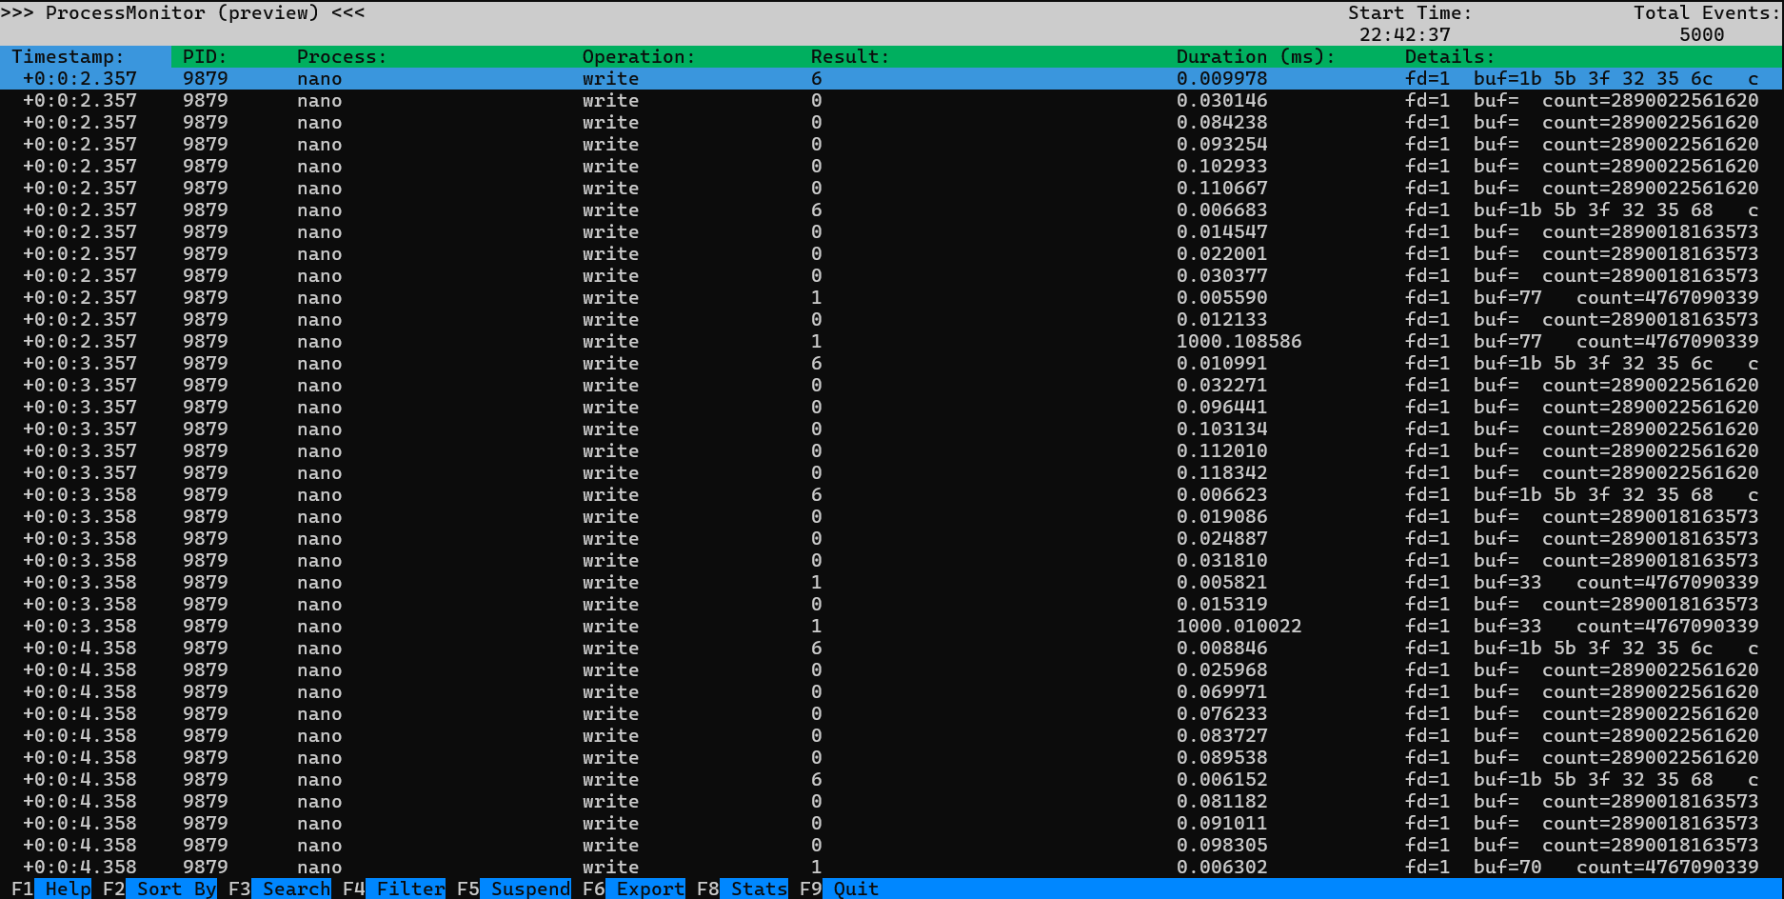Viewport: 1784px width, 899px height.
Task: Select the Operation column header
Action: point(639,57)
